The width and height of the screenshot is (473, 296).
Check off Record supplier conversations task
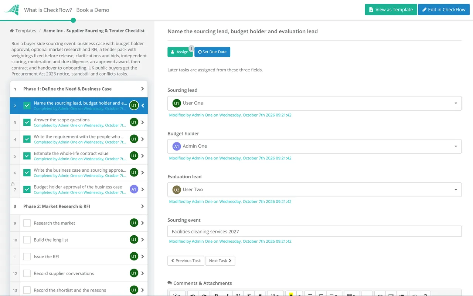pos(27,273)
